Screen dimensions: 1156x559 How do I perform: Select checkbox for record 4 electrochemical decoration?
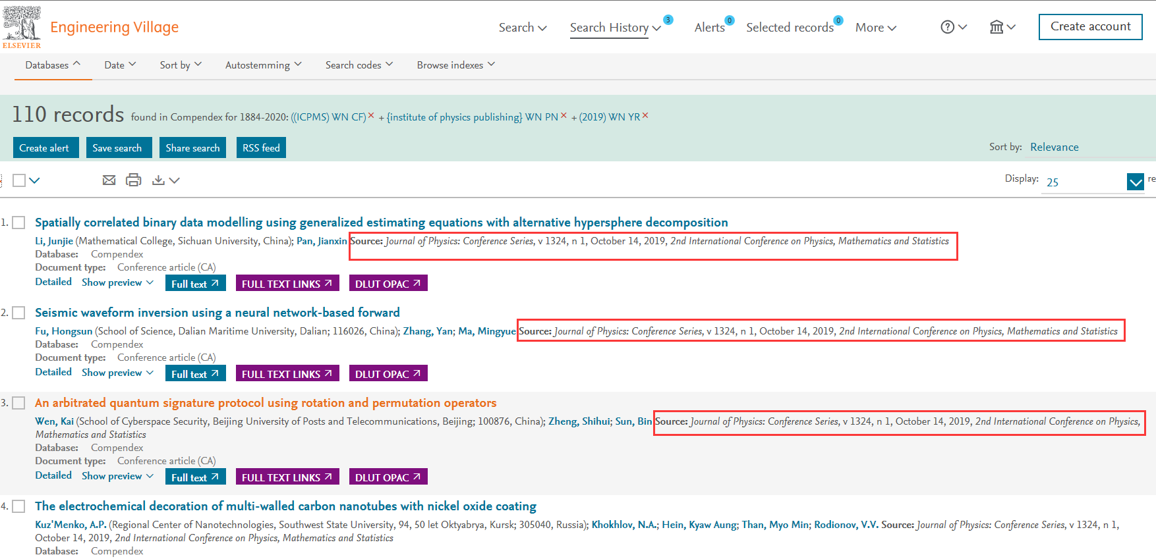19,506
